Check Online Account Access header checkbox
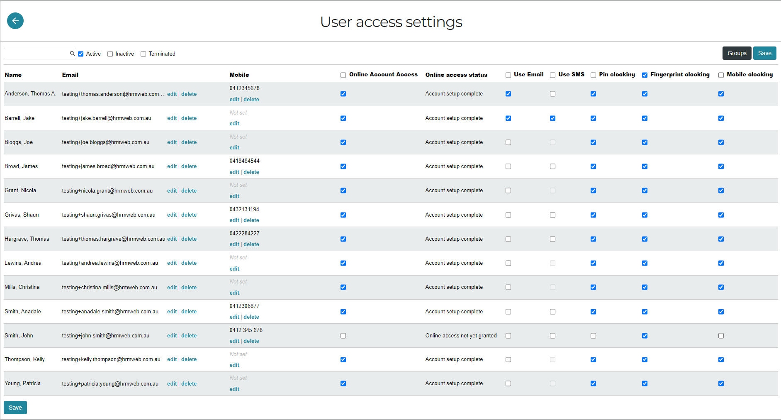The width and height of the screenshot is (781, 420). coord(343,75)
